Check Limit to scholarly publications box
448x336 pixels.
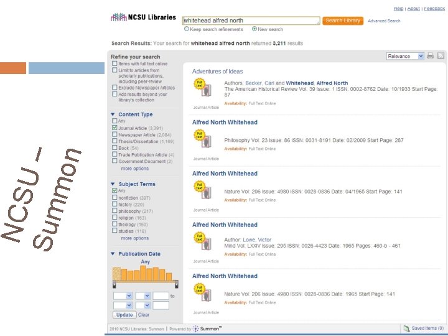click(x=114, y=70)
